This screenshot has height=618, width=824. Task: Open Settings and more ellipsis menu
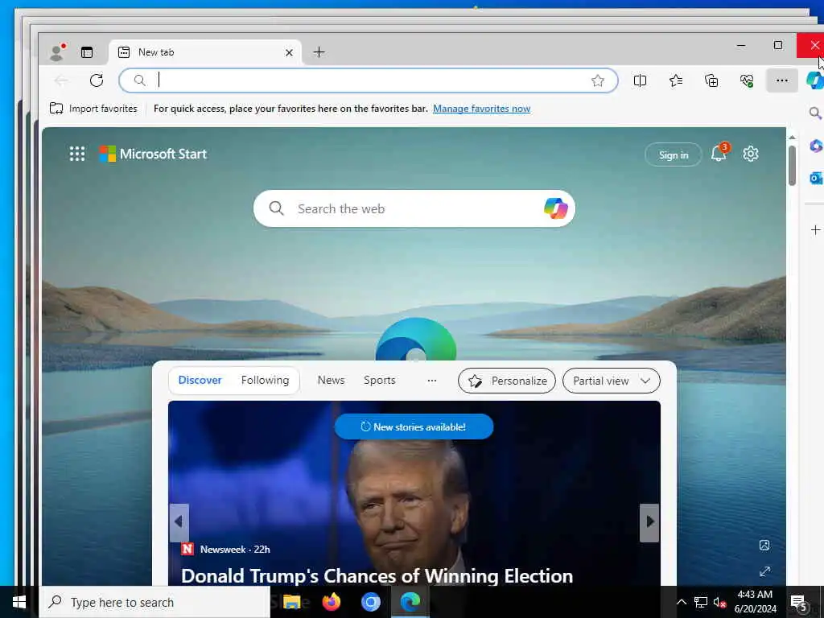click(x=782, y=80)
